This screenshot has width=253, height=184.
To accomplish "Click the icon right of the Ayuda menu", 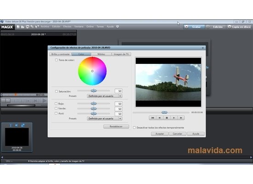I will click(117, 27).
